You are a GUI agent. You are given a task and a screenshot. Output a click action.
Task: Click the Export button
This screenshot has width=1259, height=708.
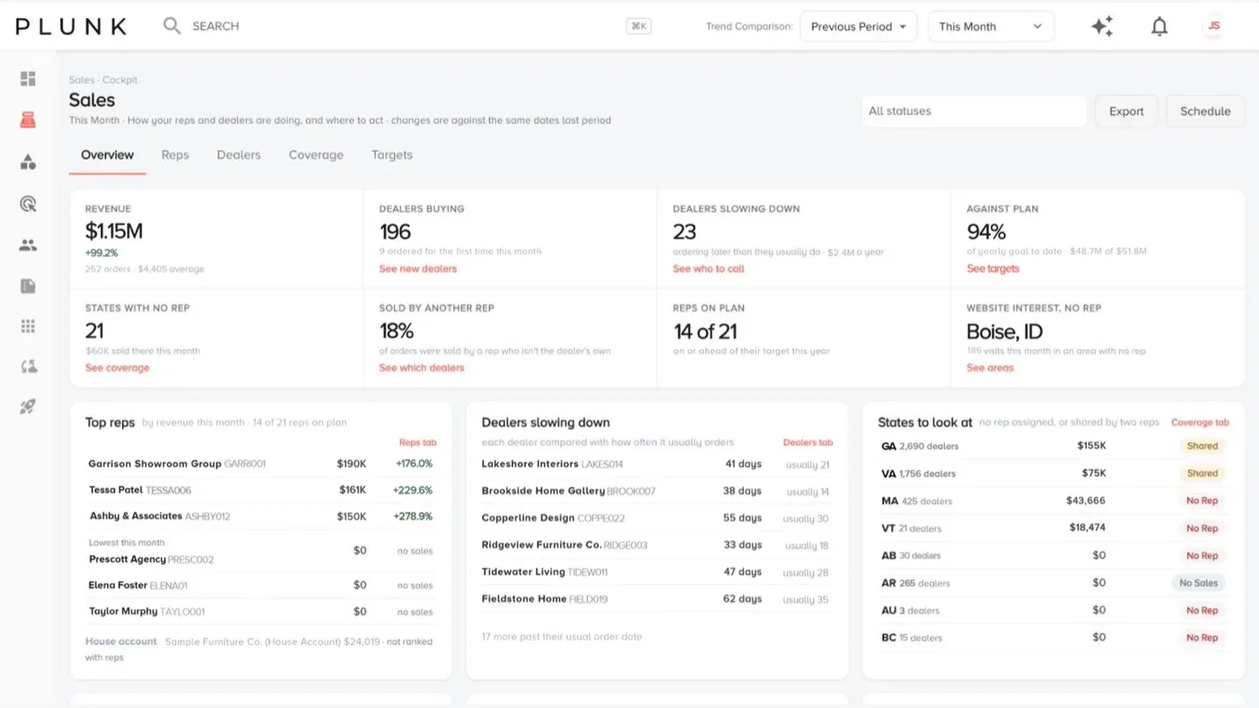1126,112
